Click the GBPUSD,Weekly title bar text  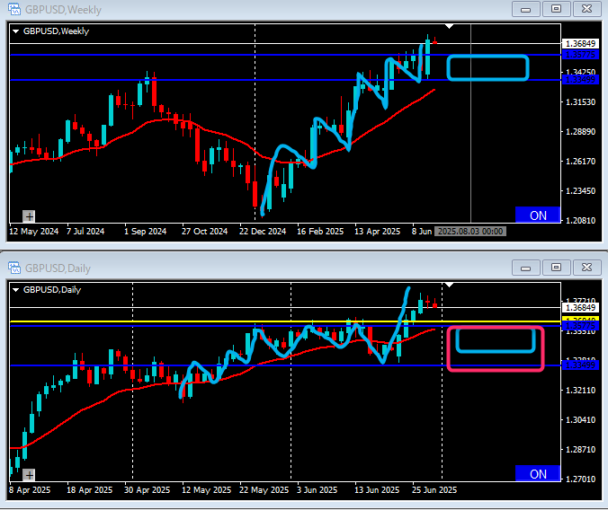pos(63,10)
